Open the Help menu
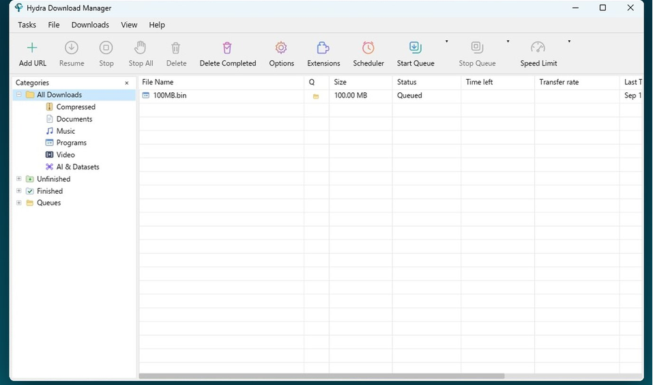Image resolution: width=653 pixels, height=385 pixels. 157,25
